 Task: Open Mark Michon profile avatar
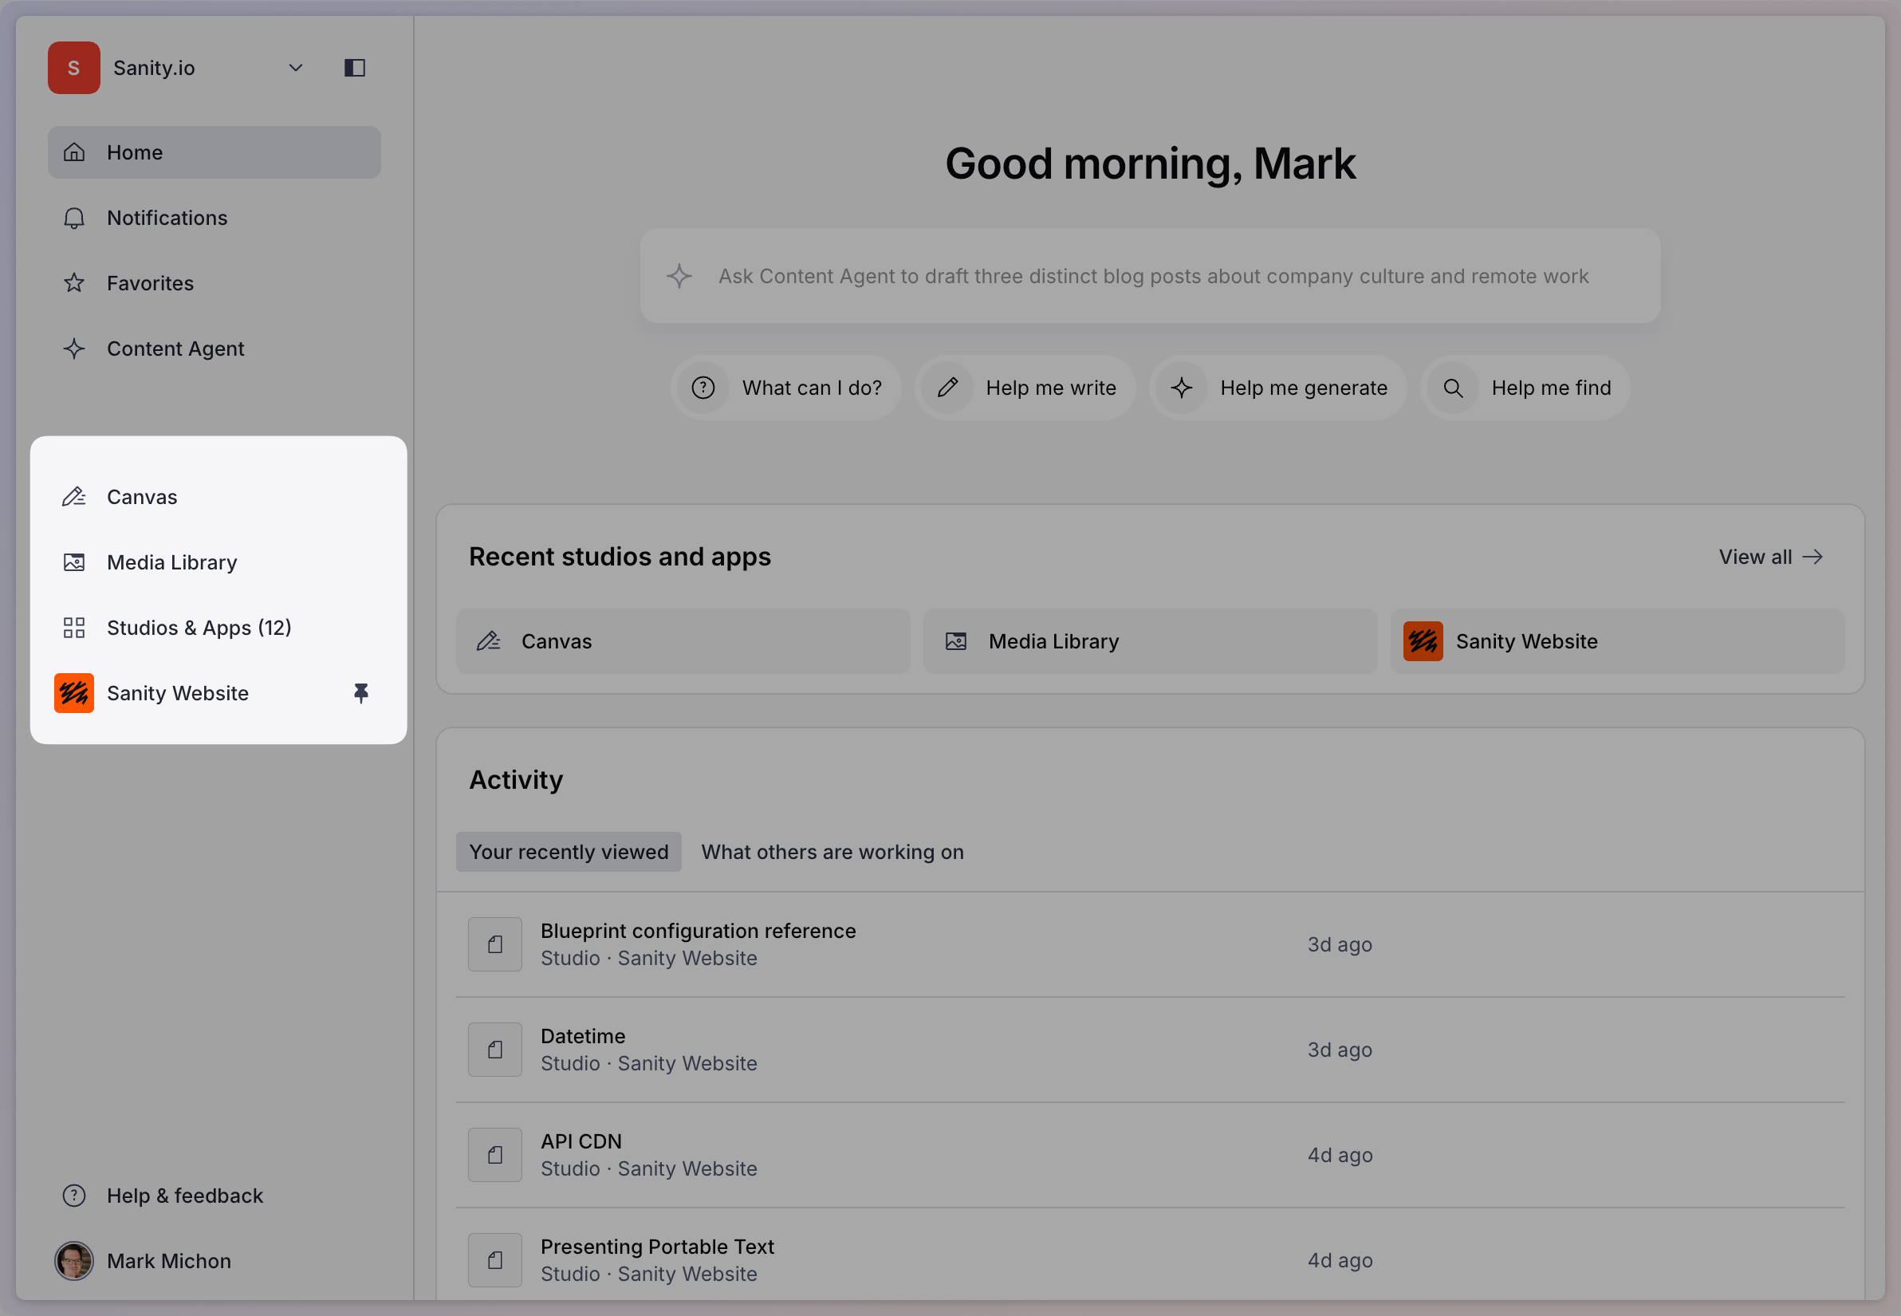click(74, 1261)
